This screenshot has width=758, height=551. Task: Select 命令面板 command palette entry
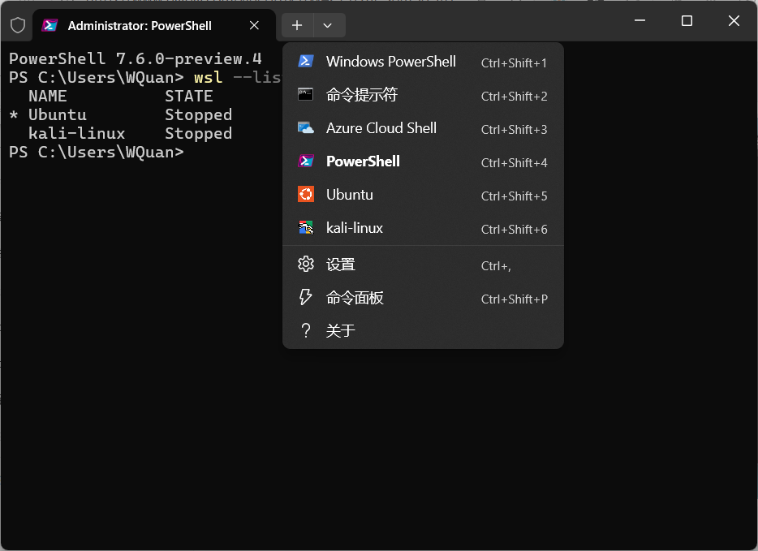355,298
